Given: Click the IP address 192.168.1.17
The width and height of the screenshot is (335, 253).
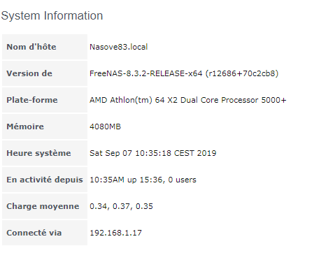Looking at the screenshot, I should point(116,233).
